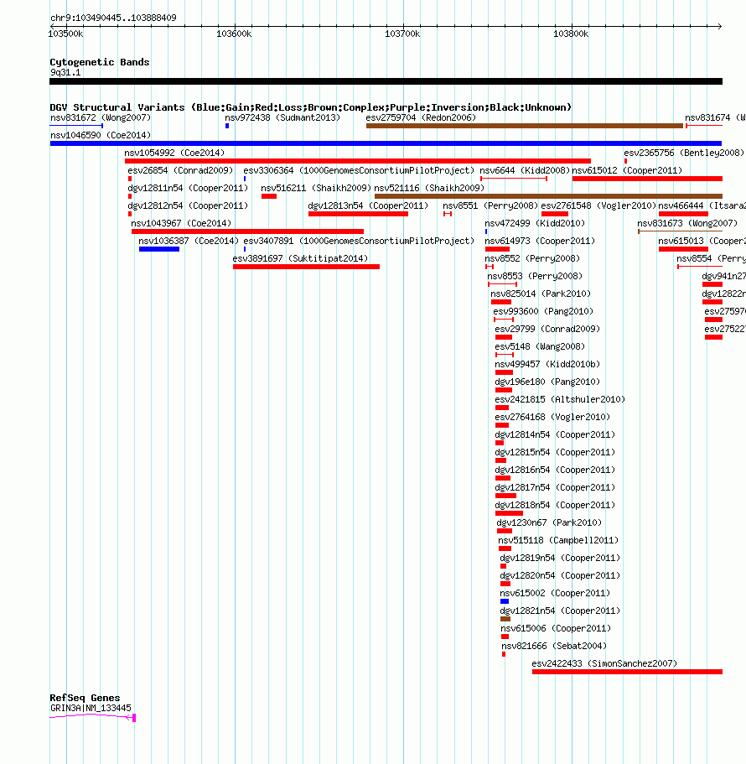The image size is (746, 764).
Task: Click nsv515118 (Campbell2011) label
Action: (558, 540)
